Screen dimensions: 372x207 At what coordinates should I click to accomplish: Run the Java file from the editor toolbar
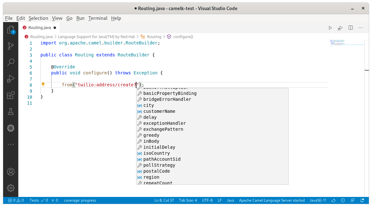pyautogui.click(x=330, y=28)
